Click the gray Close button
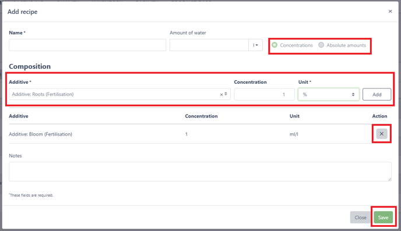The height and width of the screenshot is (231, 401). tap(360, 218)
